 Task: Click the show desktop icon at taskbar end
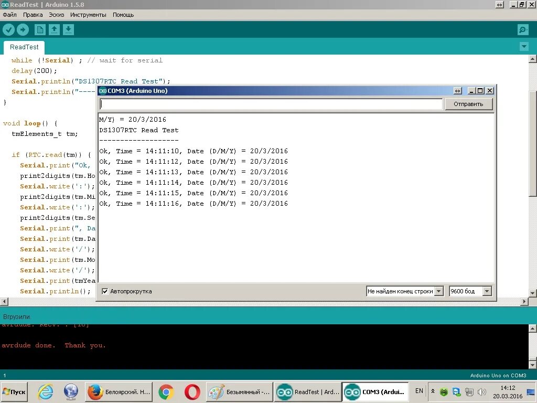[531, 391]
